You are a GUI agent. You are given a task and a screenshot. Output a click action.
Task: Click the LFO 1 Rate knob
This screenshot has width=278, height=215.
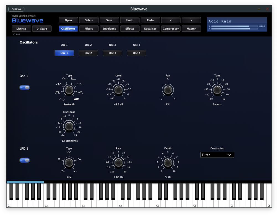(118, 162)
